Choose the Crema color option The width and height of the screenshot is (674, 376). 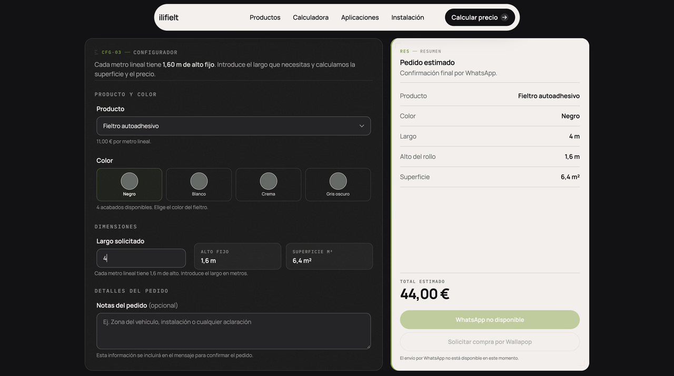tap(268, 184)
